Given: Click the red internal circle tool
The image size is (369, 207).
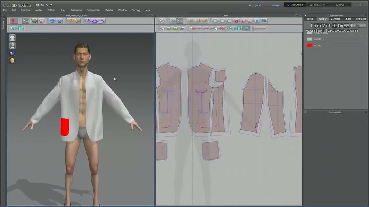Looking at the screenshot, I should [250, 21].
